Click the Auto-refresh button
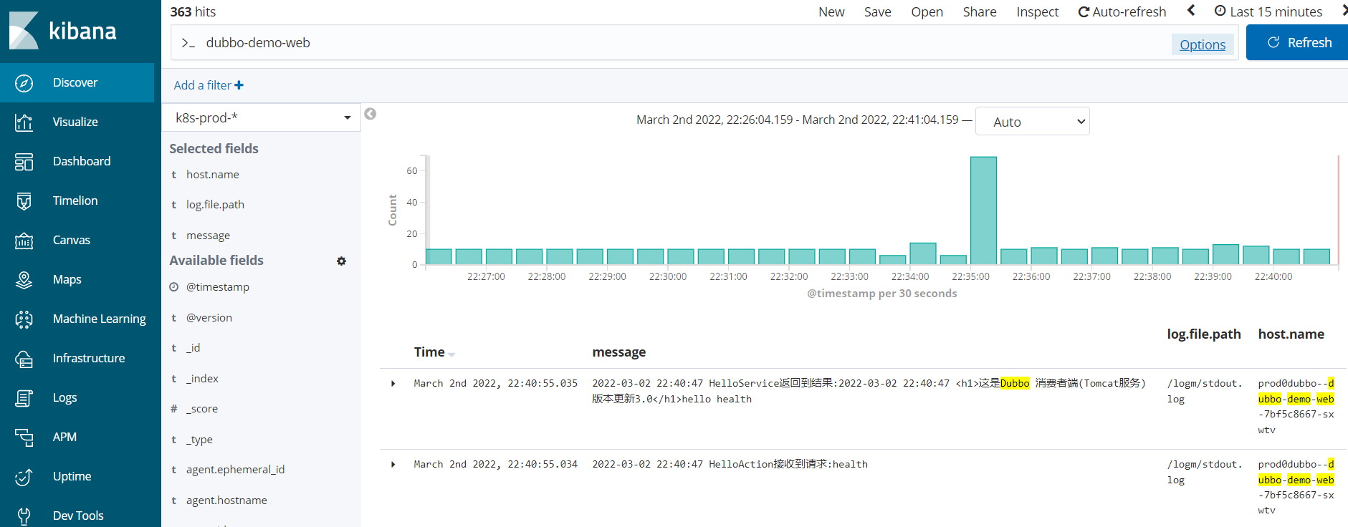This screenshot has width=1348, height=527. click(1122, 12)
